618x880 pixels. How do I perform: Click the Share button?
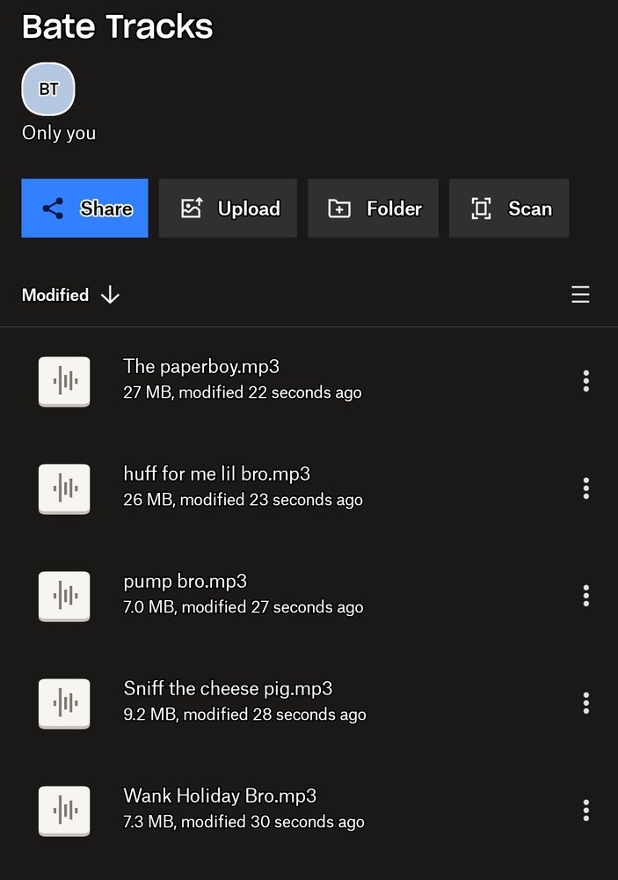84,209
